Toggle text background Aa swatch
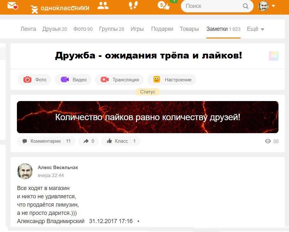This screenshot has height=232, width=289. pyautogui.click(x=274, y=56)
